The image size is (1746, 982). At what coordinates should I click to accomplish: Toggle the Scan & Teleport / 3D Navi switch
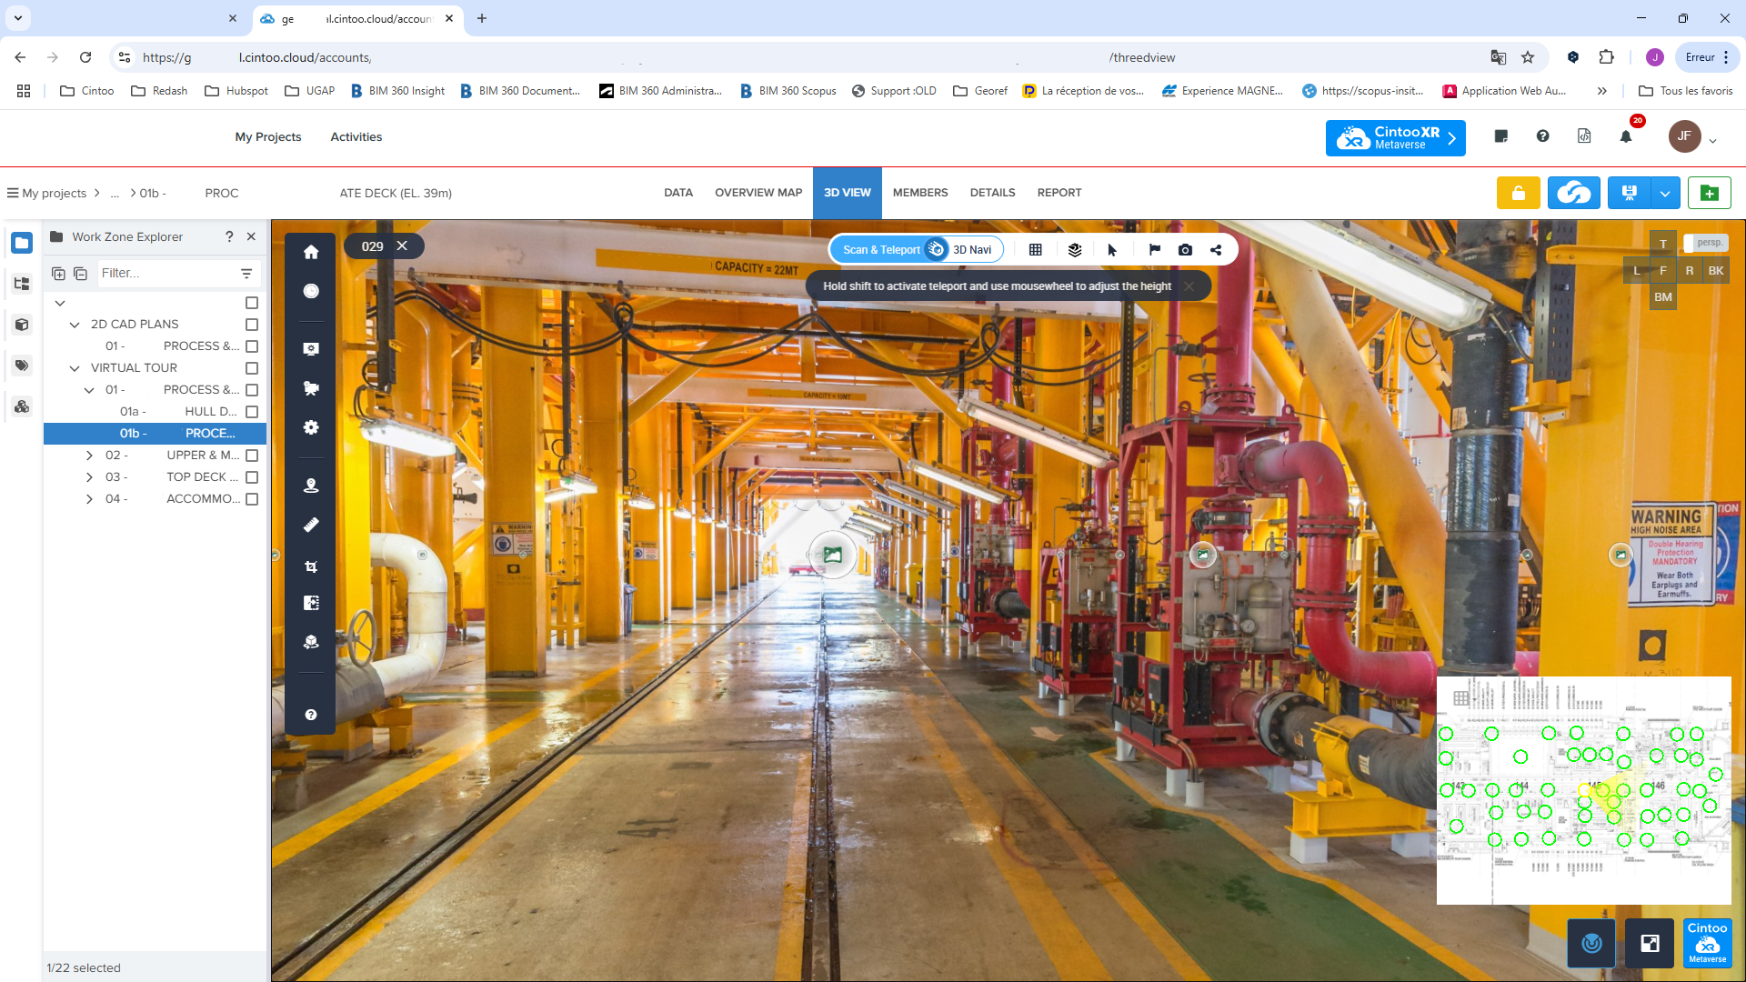936,249
